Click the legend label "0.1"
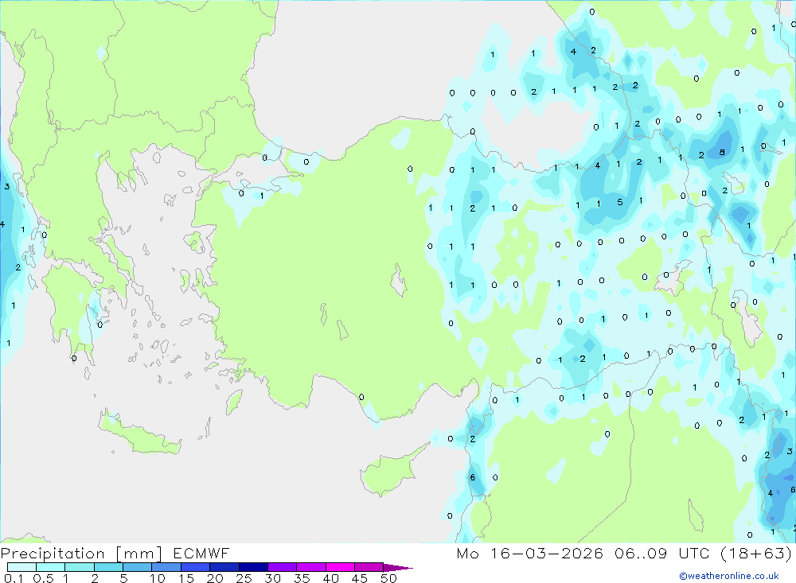 14,578
